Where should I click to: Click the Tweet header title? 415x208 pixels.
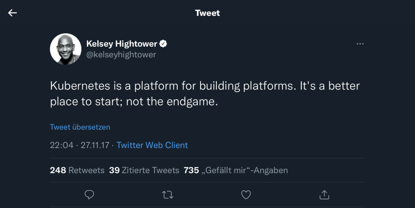coord(207,13)
